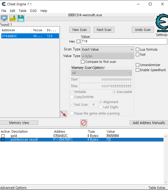Toggle the CopyOnWrite checkbox
The height and width of the screenshot is (190, 168).
click(x=72, y=97)
